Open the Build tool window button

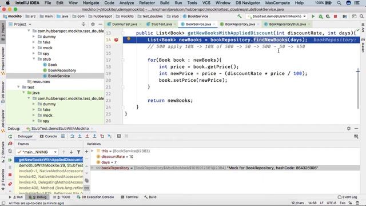pyautogui.click(x=150, y=197)
